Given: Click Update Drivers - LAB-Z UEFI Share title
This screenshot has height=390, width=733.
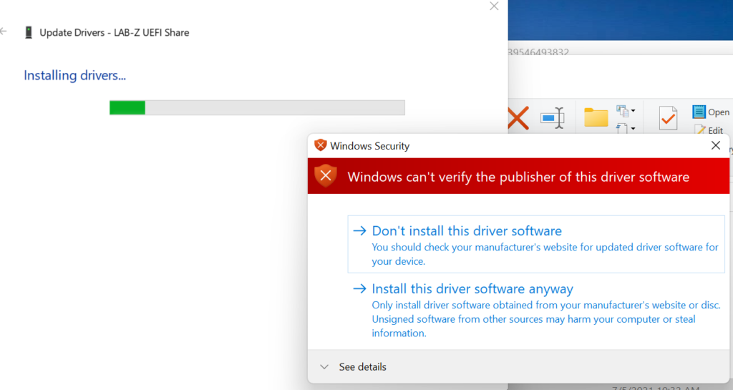Looking at the screenshot, I should (x=115, y=33).
